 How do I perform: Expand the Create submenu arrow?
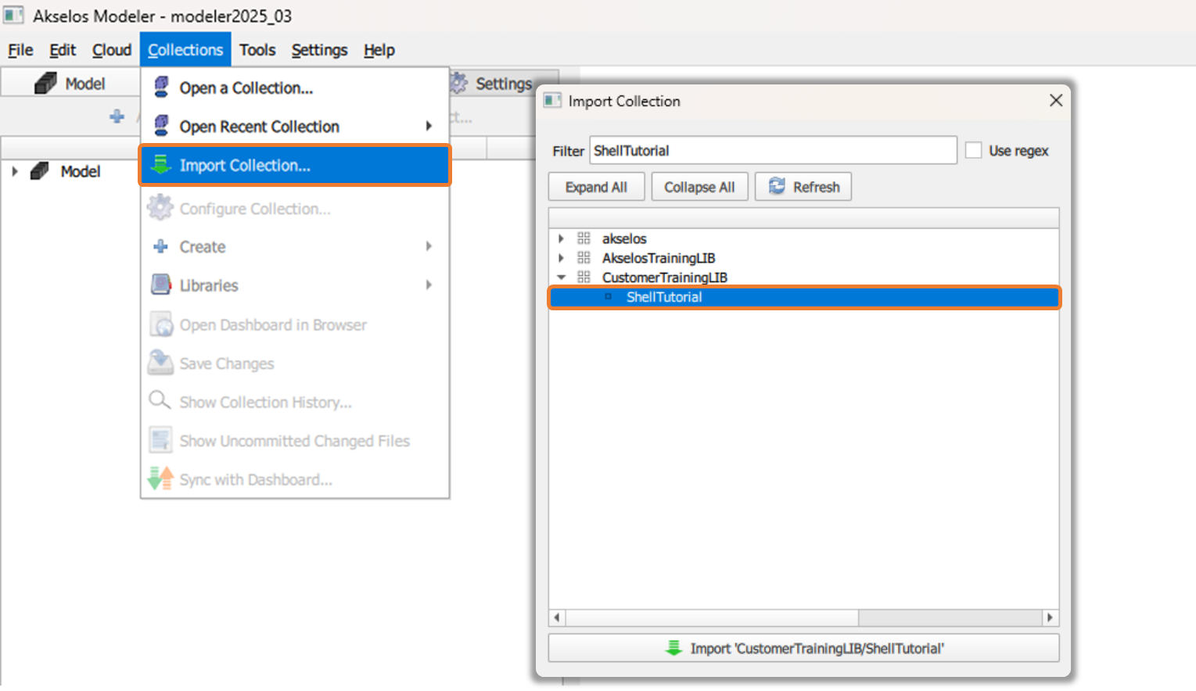(429, 246)
